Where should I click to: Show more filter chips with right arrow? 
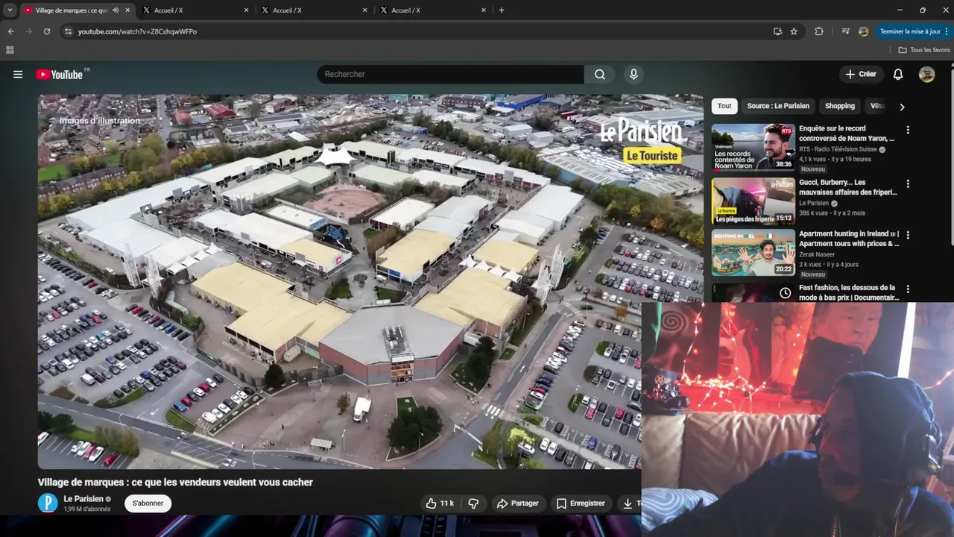902,107
